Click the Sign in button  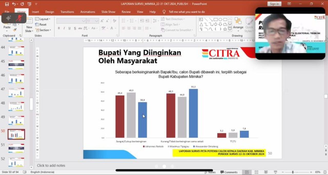[x=274, y=4]
